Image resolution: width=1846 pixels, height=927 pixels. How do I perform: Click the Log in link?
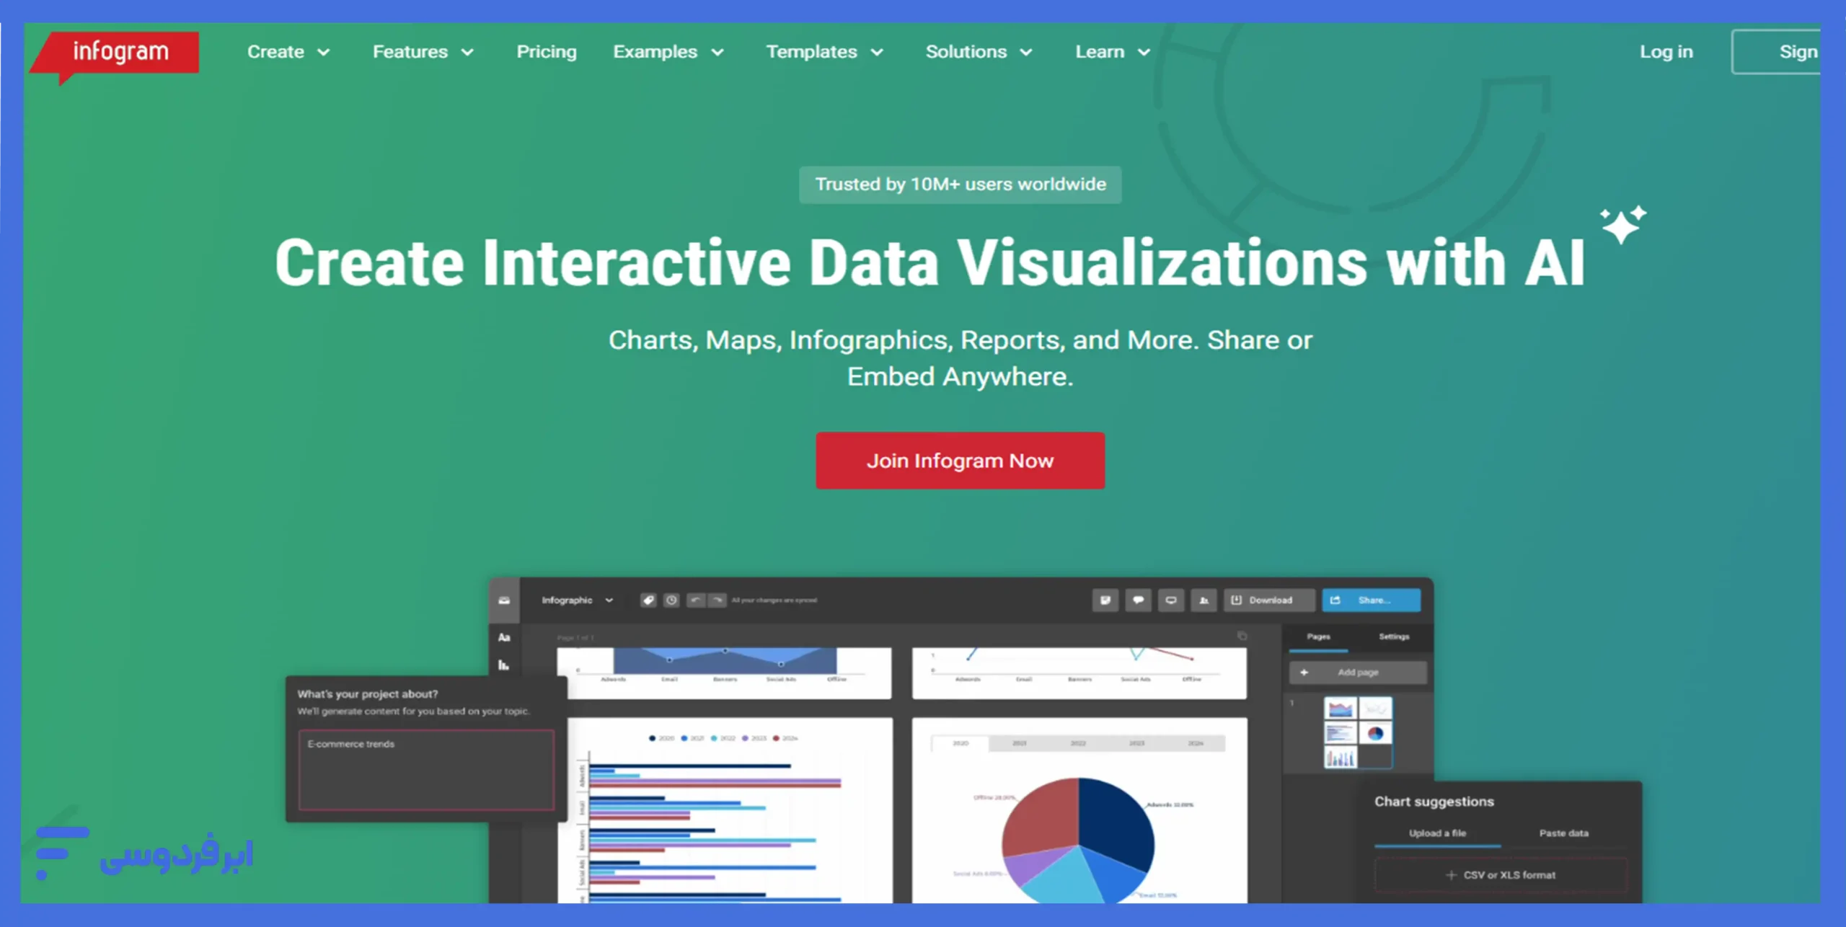[1666, 52]
